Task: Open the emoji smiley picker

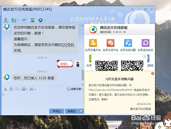Action: point(11,89)
